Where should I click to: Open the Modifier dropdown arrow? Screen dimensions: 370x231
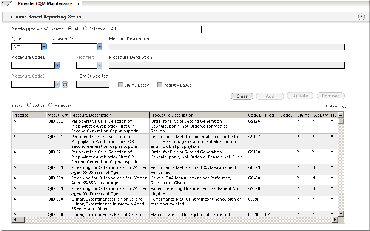tap(100, 65)
